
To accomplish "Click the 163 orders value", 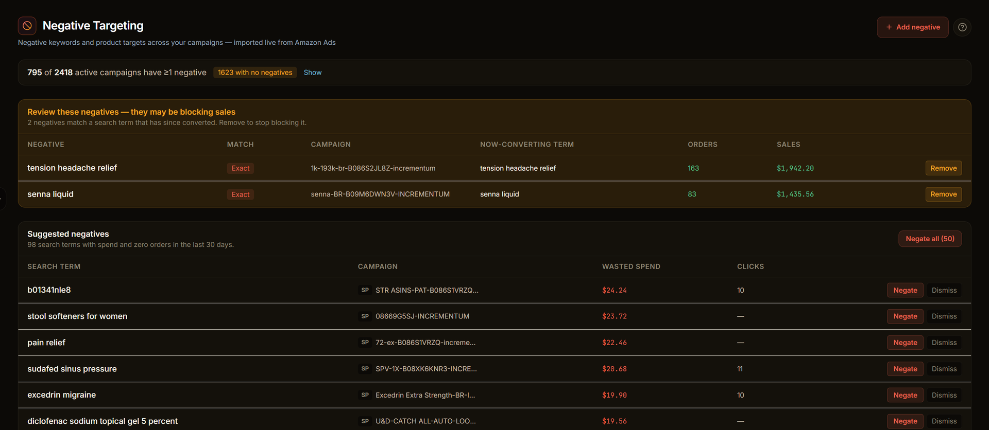I will (x=693, y=168).
